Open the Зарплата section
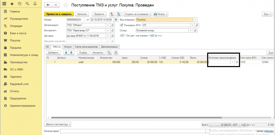 [x=16, y=77]
